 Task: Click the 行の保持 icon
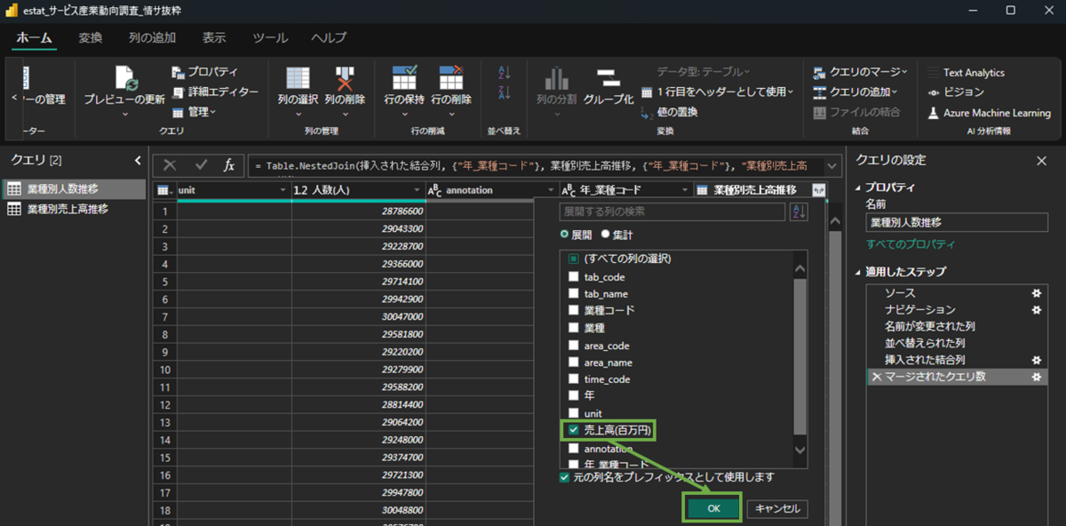tap(404, 77)
